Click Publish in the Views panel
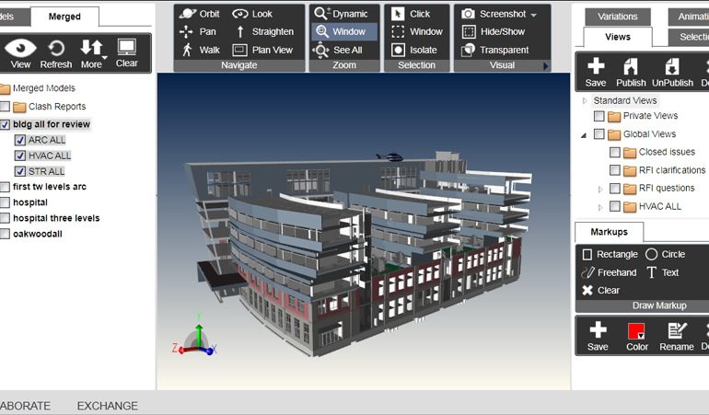Viewport: 709px width, 415px height. pos(631,71)
